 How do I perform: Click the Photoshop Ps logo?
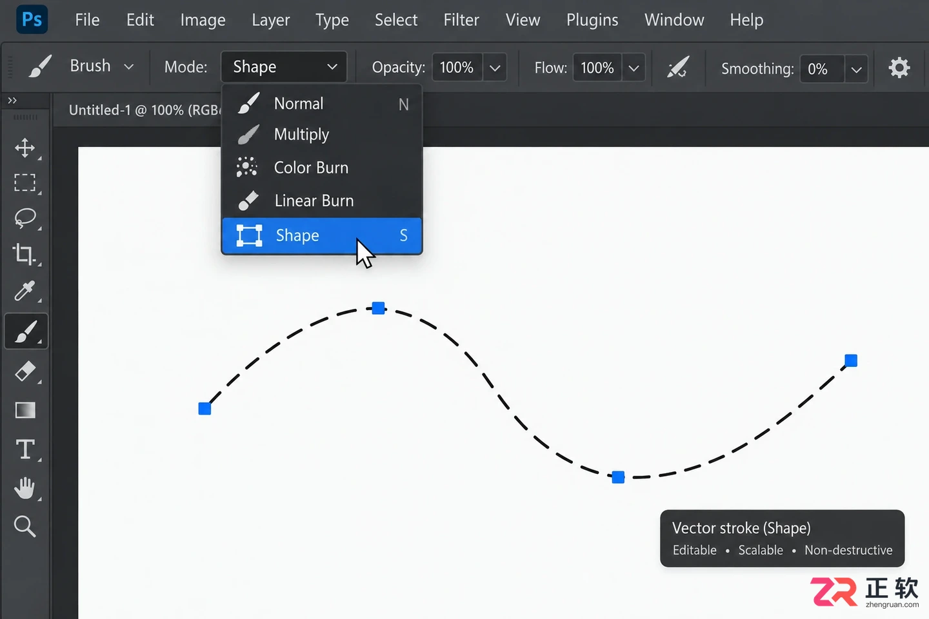tap(32, 19)
